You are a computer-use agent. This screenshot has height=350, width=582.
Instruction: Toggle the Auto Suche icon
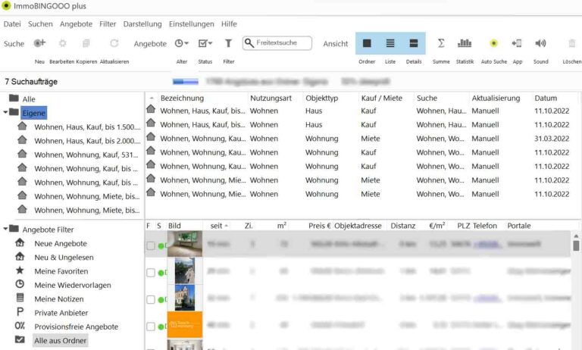(493, 44)
